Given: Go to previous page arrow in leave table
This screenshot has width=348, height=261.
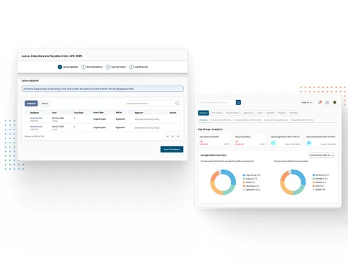Looking at the screenshot, I should (x=168, y=136).
